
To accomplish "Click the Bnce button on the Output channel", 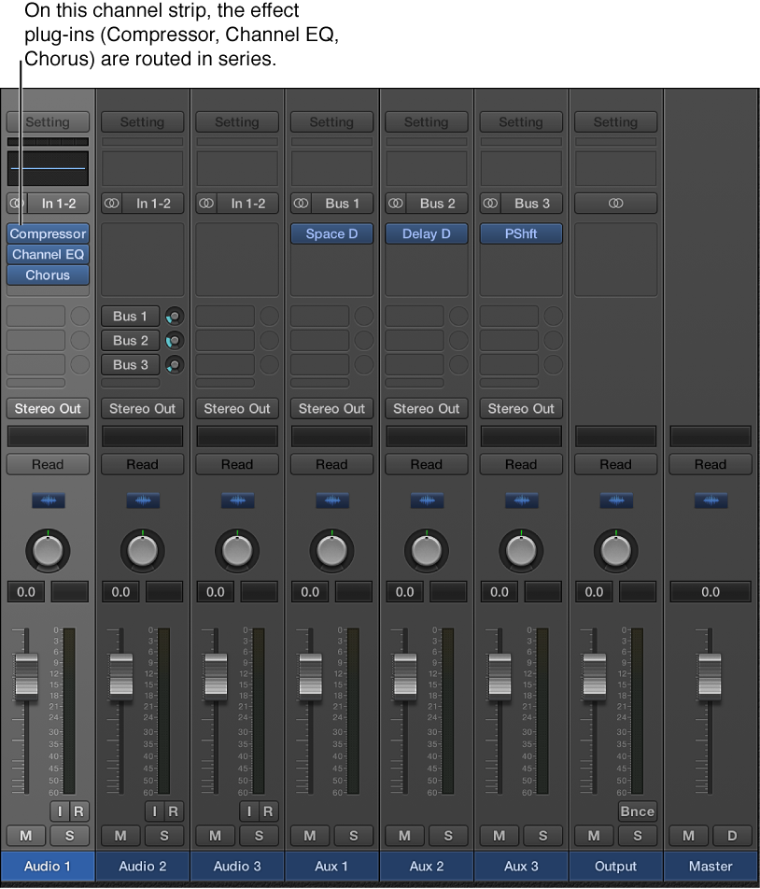I will (637, 811).
